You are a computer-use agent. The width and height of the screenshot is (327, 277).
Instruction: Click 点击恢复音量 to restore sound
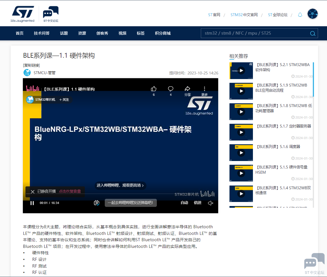[70, 191]
